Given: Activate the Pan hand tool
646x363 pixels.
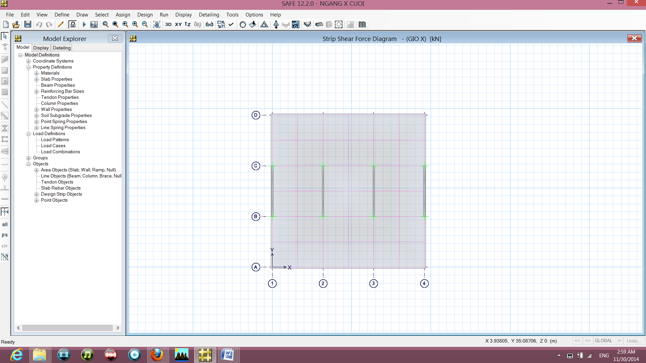Looking at the screenshot, I should tap(156, 24).
